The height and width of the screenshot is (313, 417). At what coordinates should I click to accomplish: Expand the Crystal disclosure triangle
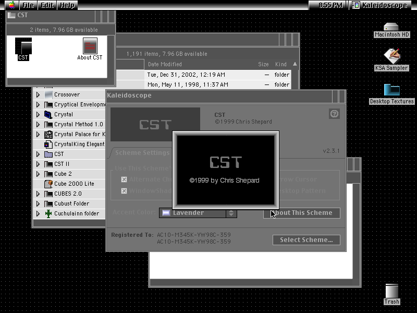click(x=38, y=114)
